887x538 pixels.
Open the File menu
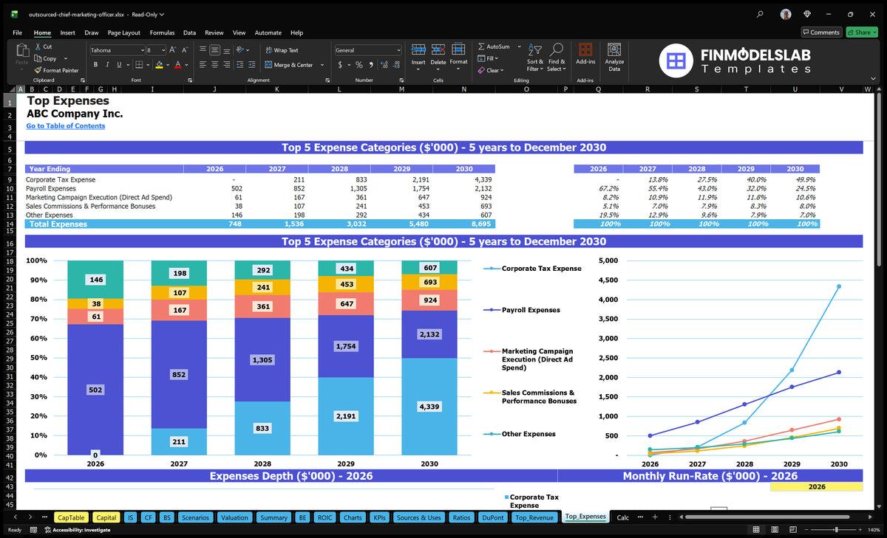pyautogui.click(x=17, y=32)
